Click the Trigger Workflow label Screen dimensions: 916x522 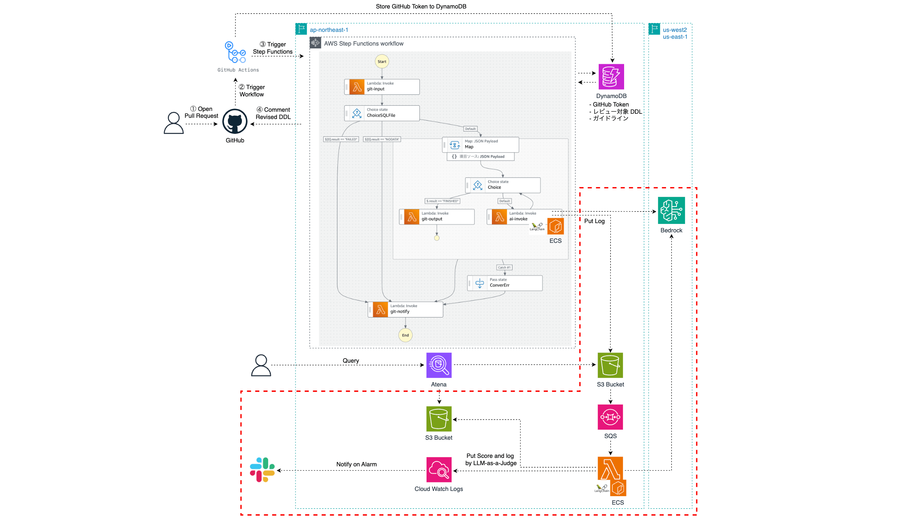click(x=252, y=91)
